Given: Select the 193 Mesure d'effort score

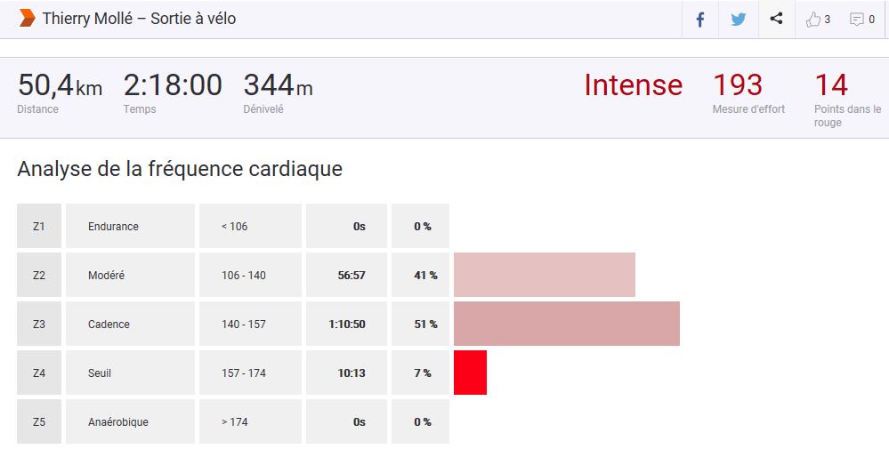Looking at the screenshot, I should 738,85.
